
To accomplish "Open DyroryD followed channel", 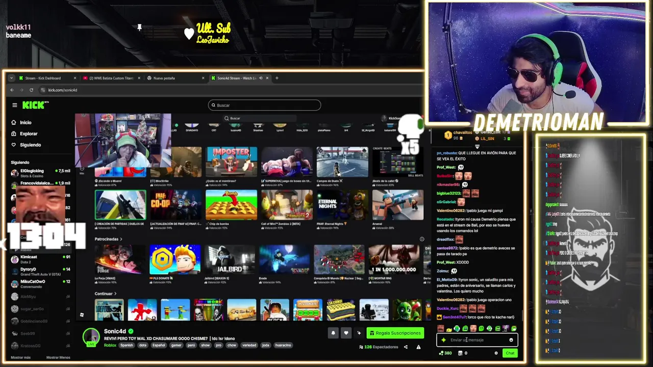I will coord(41,272).
